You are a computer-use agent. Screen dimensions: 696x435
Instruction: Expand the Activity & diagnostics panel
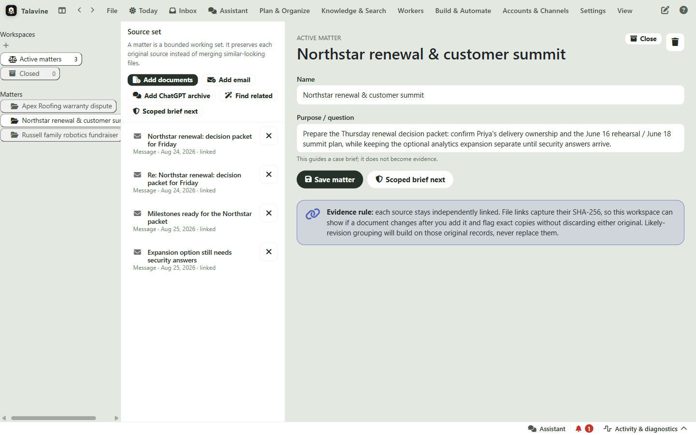[x=645, y=429]
